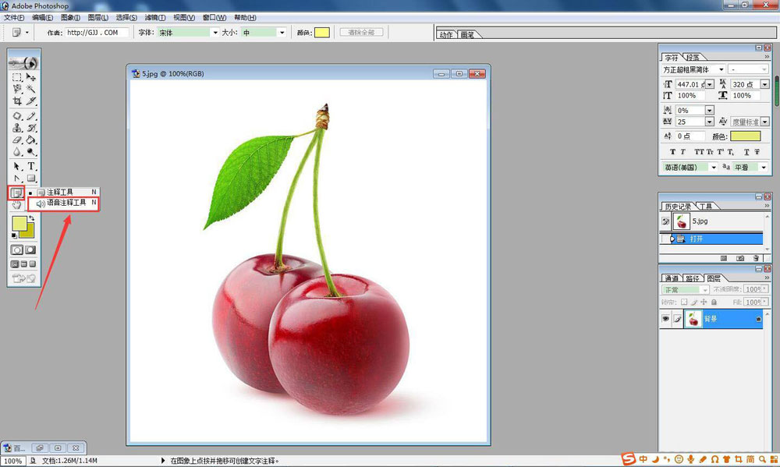Image resolution: width=780 pixels, height=467 pixels.
Task: Open tracking dropdown showing 25
Action: click(x=710, y=122)
